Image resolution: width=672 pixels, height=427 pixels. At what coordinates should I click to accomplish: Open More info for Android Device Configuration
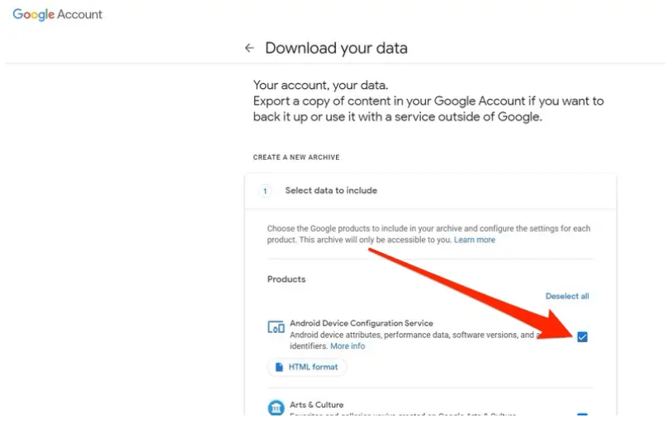click(x=348, y=346)
